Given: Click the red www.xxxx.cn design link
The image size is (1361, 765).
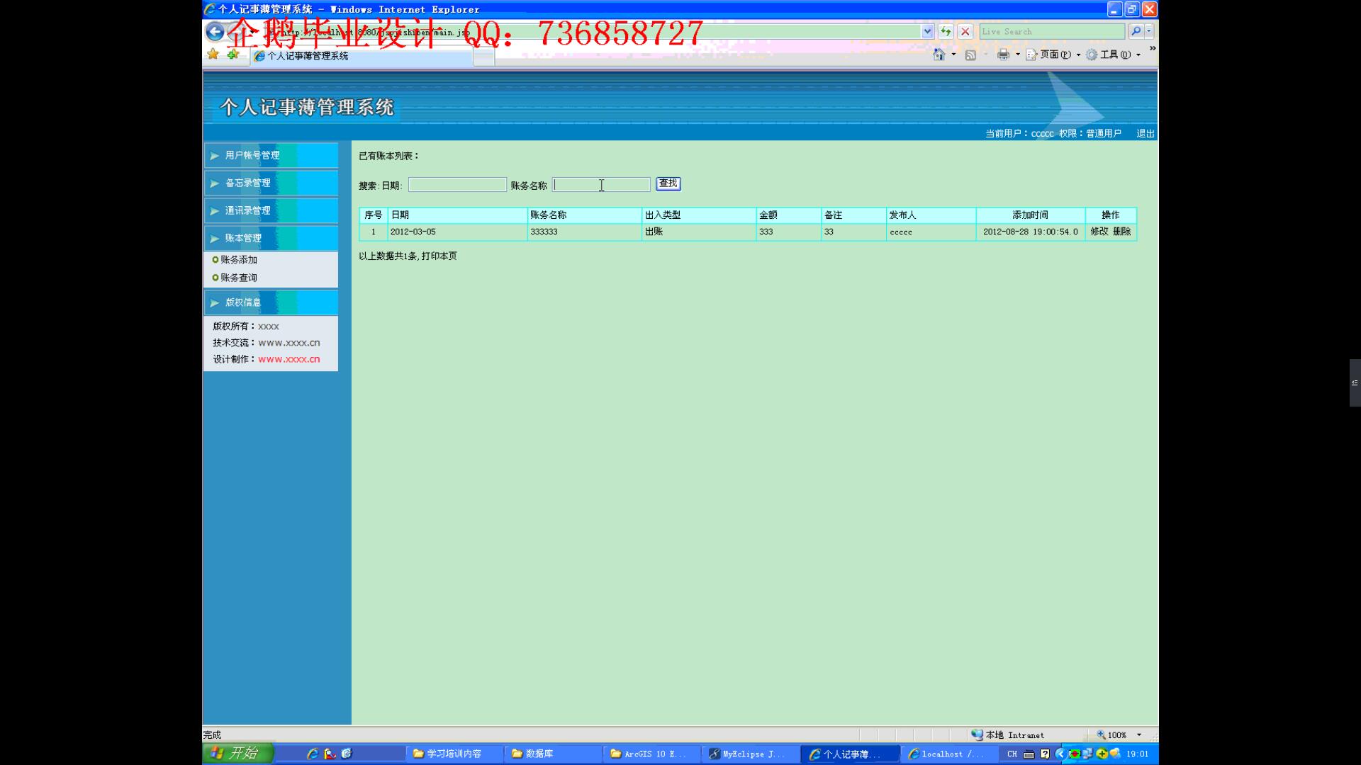Looking at the screenshot, I should (289, 359).
